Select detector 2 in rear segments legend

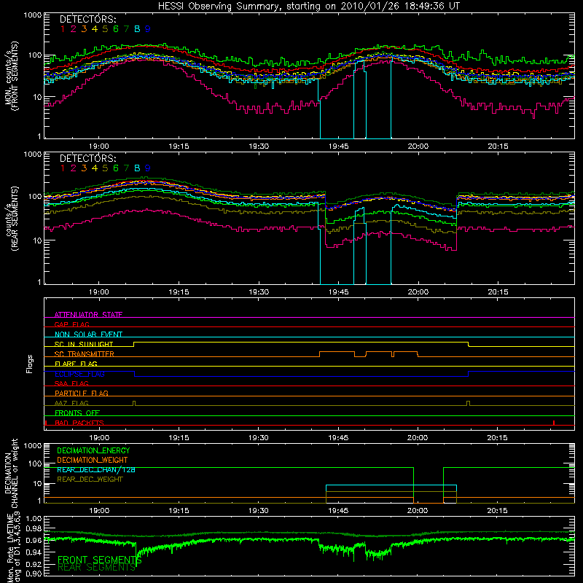(x=74, y=168)
